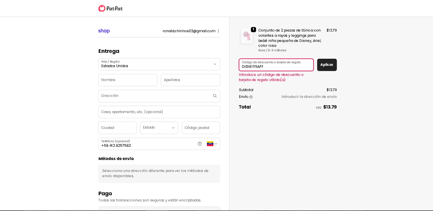Click the quantity badge on product image
The width and height of the screenshot is (433, 211).
click(253, 29)
